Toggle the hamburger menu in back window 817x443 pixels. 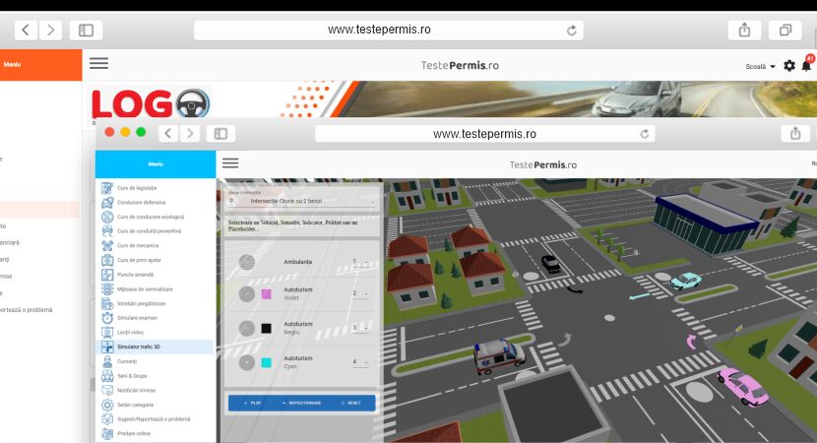point(98,64)
